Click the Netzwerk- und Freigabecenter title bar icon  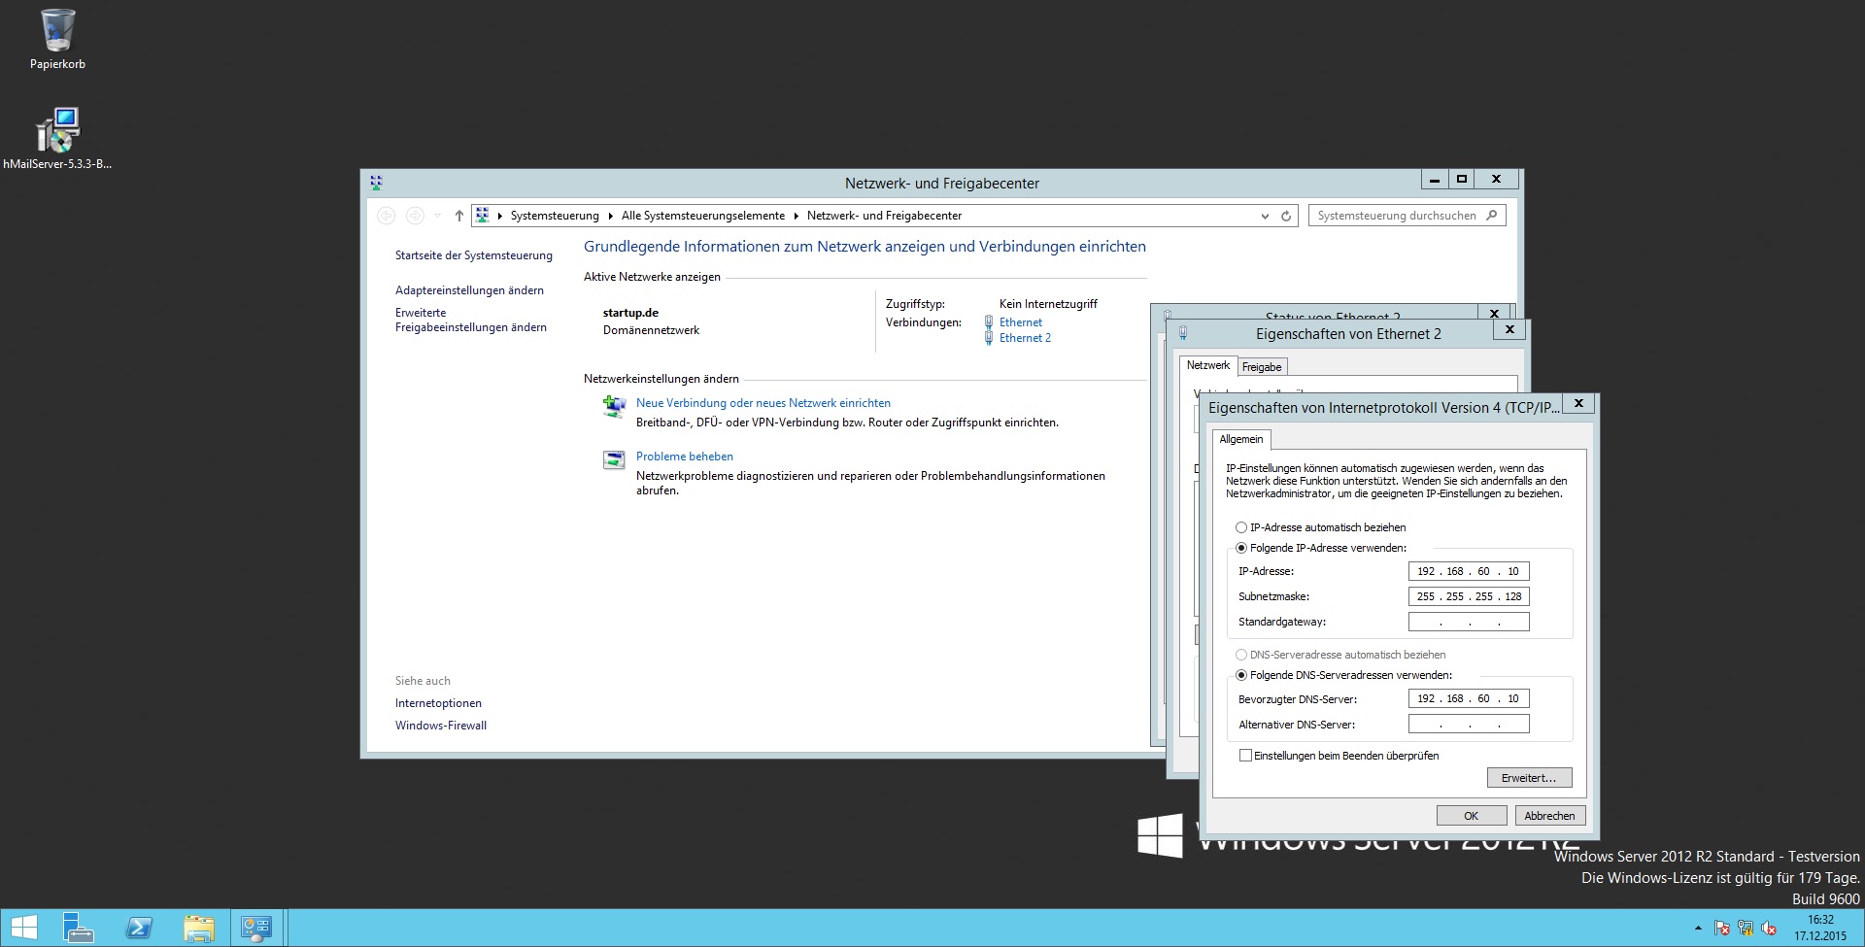pos(376,182)
